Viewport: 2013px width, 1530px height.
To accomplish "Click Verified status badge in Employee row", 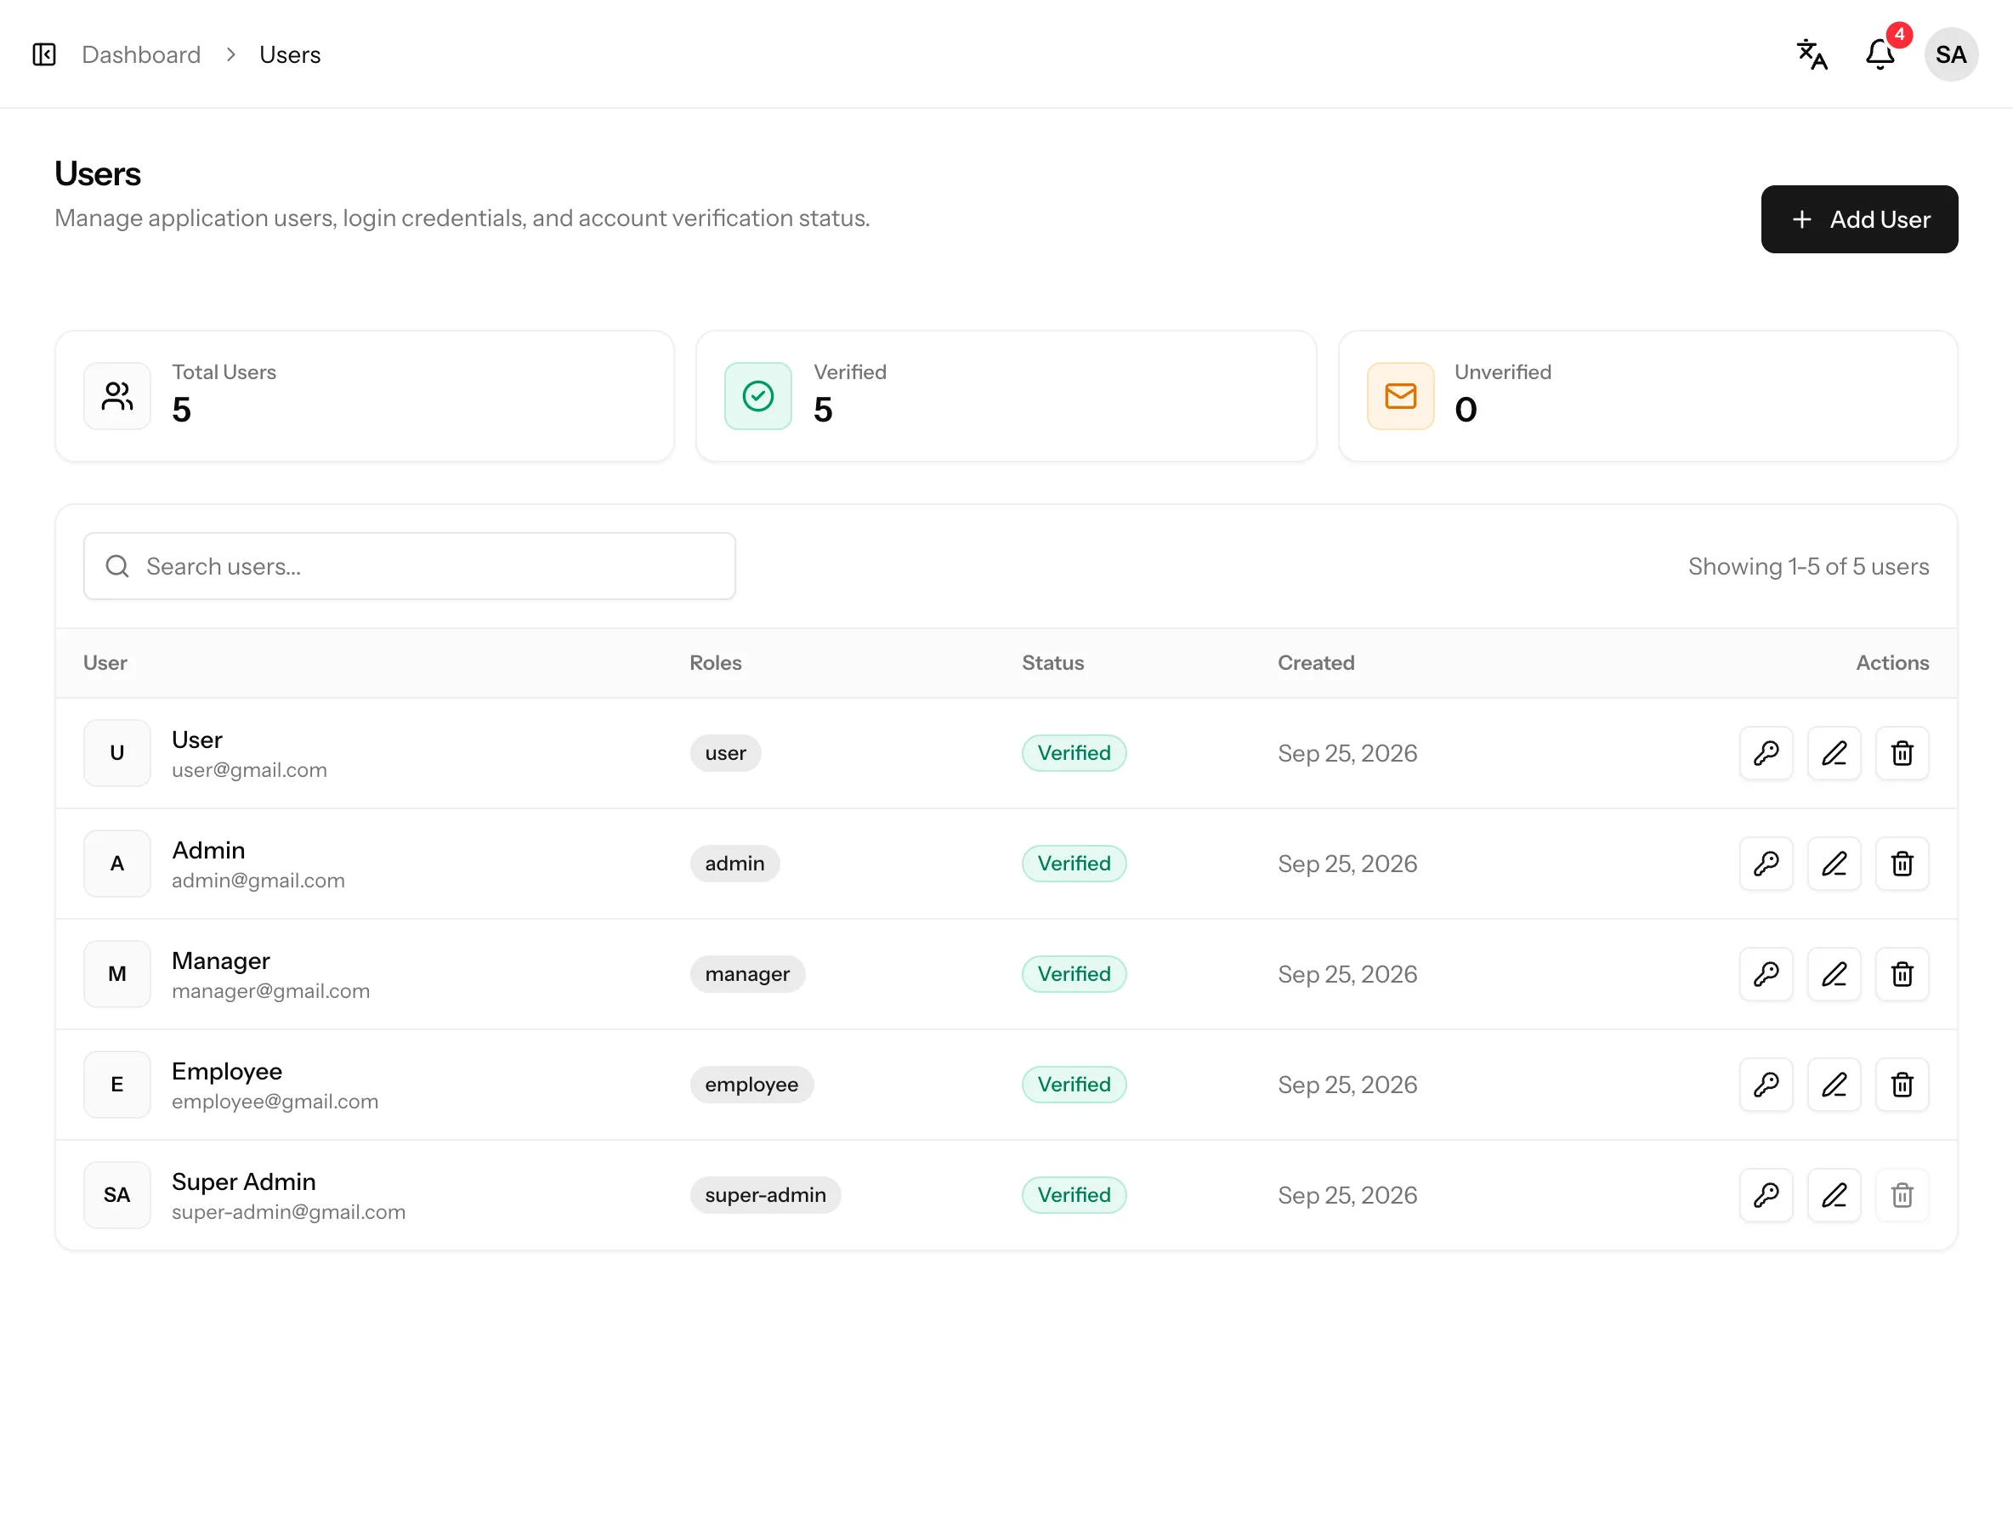I will (1074, 1085).
